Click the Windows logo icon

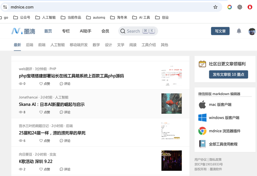202,117
